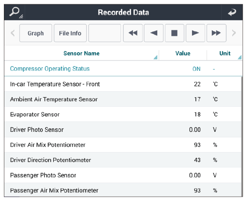Select In-car Temperature Sensor - Front row

[x=123, y=84]
